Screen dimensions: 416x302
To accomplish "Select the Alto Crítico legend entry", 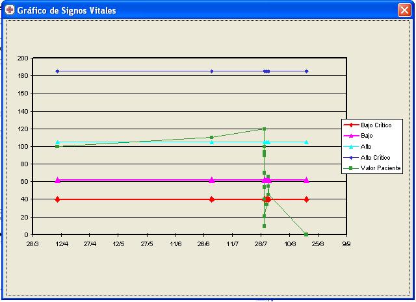I will (367, 158).
